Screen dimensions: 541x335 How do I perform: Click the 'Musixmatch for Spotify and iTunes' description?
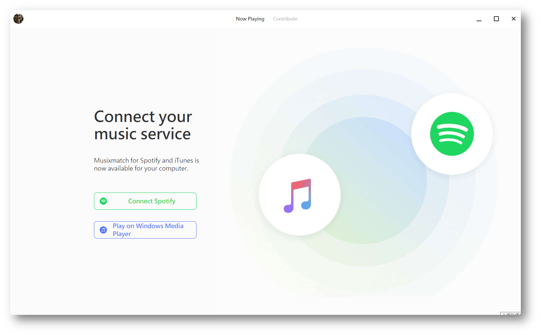click(x=146, y=164)
